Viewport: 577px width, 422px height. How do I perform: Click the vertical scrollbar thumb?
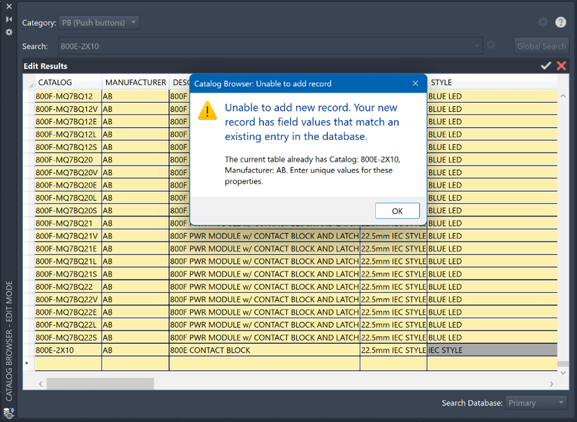pos(563,363)
